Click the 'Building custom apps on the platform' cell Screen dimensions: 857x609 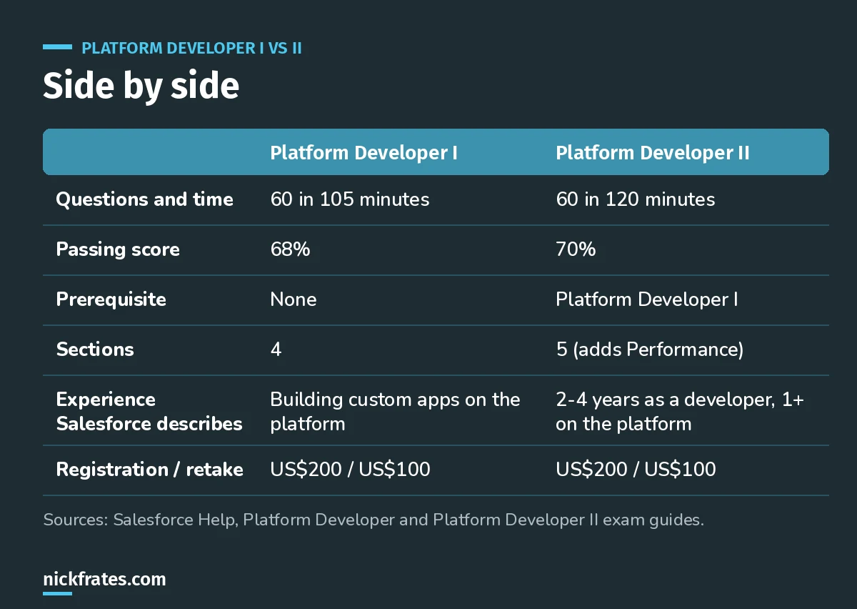click(x=395, y=411)
